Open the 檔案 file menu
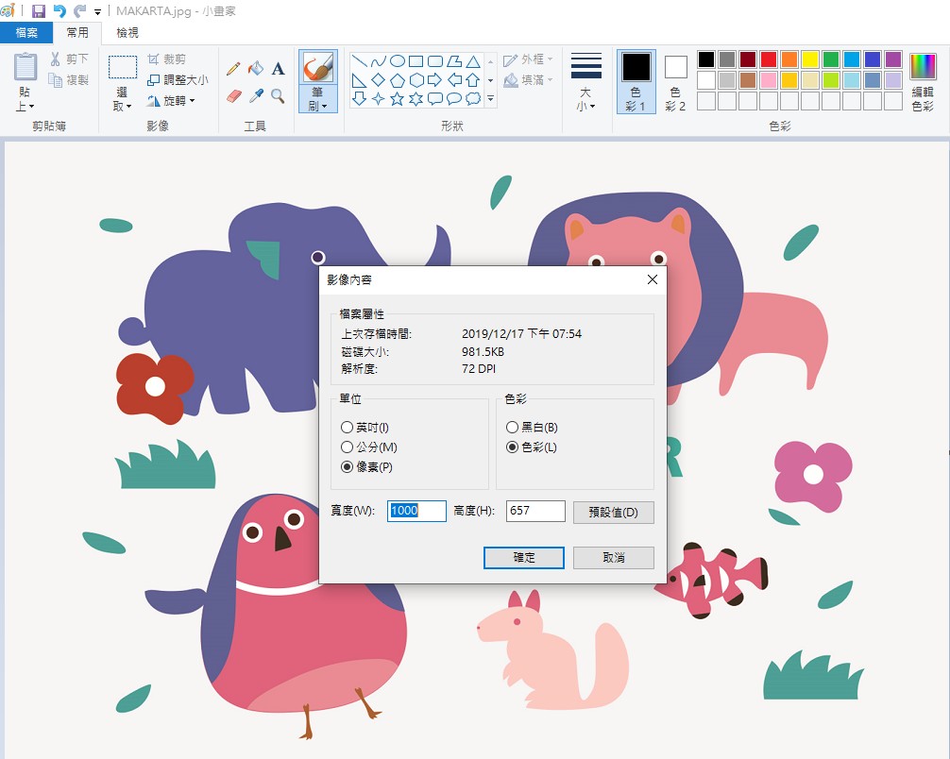The image size is (950, 759). point(26,33)
